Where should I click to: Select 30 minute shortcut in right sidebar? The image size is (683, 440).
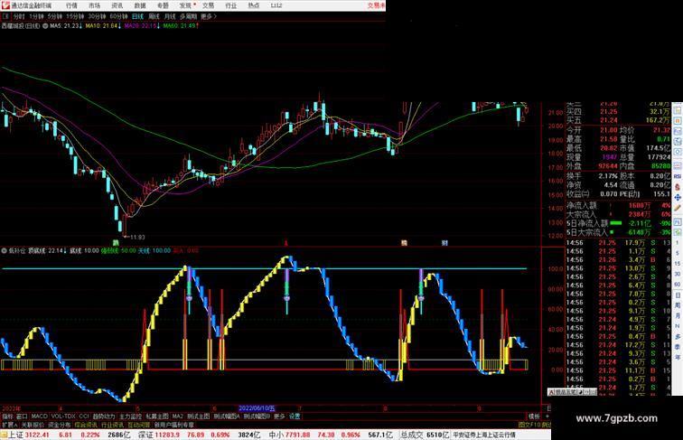tap(678, 274)
